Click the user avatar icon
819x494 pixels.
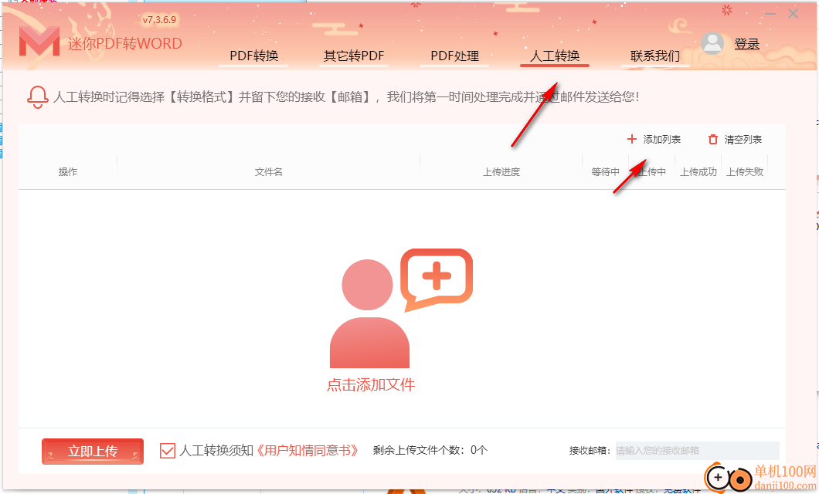tap(712, 44)
